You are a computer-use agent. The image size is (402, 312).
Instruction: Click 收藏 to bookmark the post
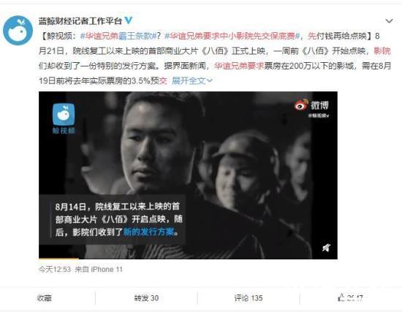(45, 298)
